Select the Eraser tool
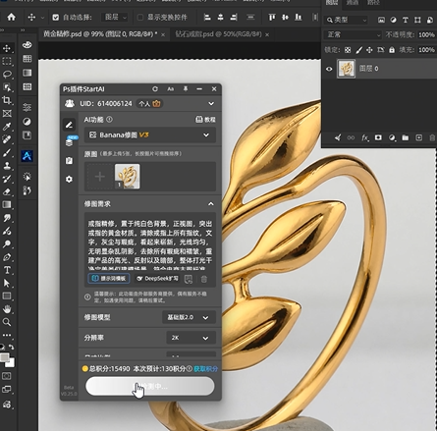The width and height of the screenshot is (437, 431). (7, 191)
